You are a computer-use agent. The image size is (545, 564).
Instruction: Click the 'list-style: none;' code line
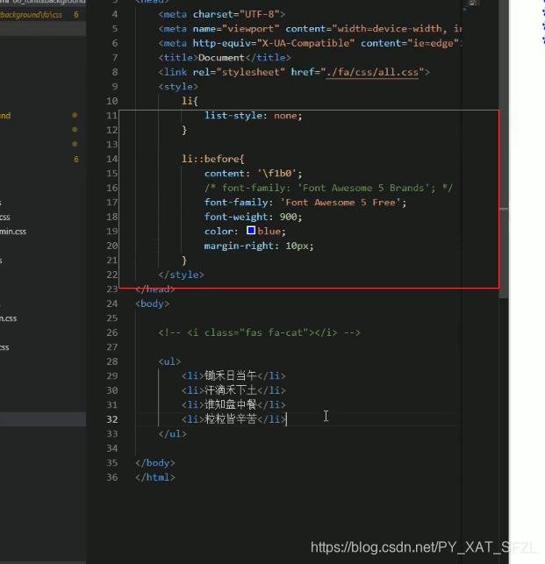coord(254,116)
